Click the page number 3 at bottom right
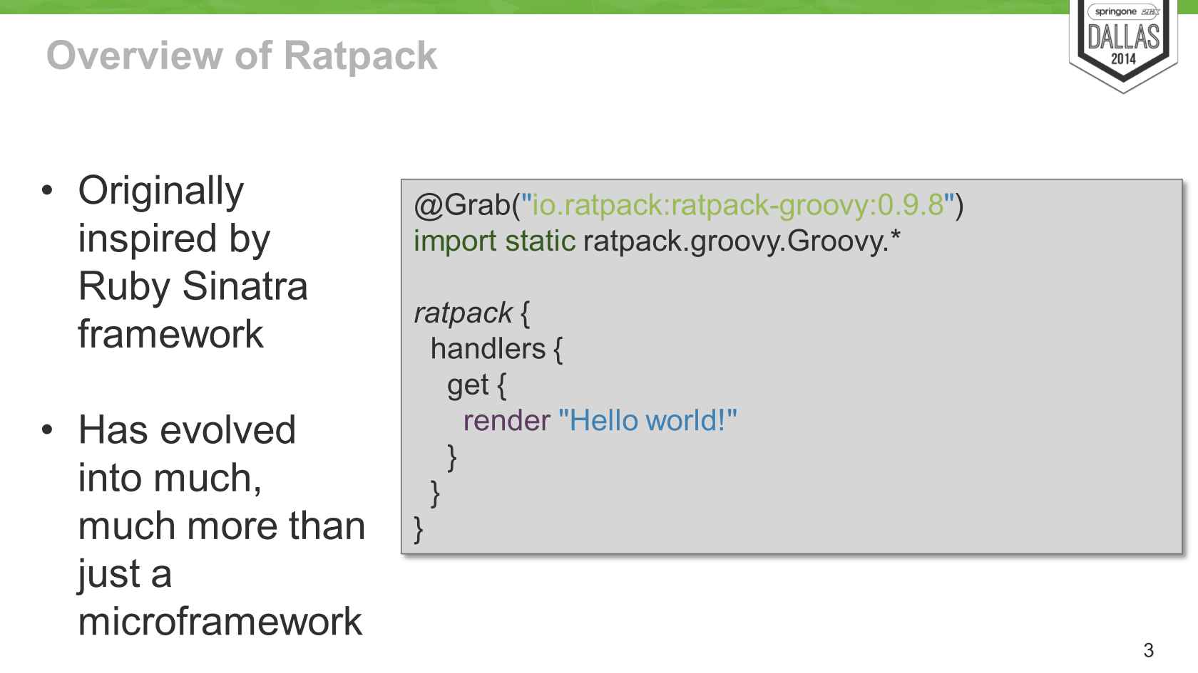The height and width of the screenshot is (673, 1198). (x=1172, y=649)
